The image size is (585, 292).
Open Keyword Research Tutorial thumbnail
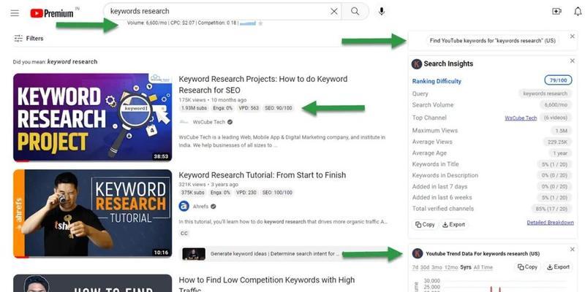[x=93, y=214]
